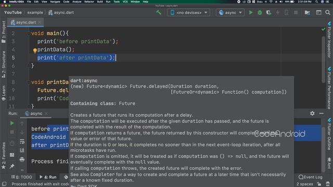Open the TODO tool window

pos(22,177)
